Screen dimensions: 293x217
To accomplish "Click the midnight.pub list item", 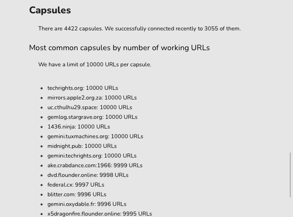I will click(82, 146).
